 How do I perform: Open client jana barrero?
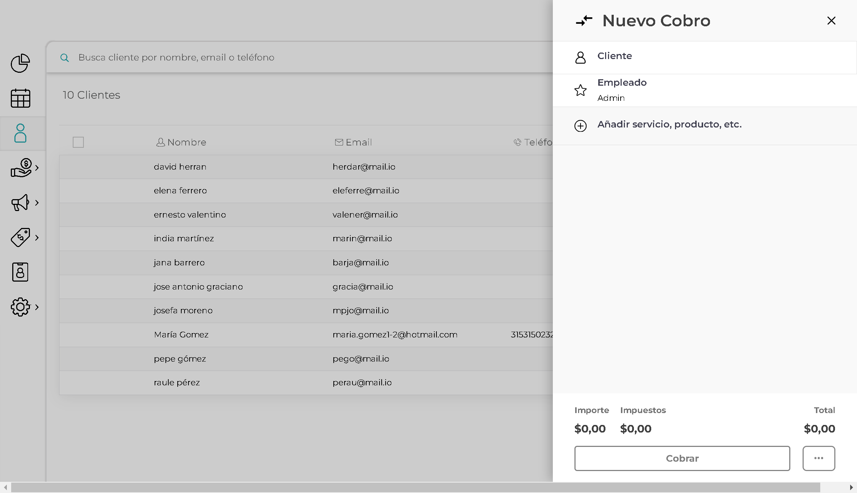coord(179,263)
